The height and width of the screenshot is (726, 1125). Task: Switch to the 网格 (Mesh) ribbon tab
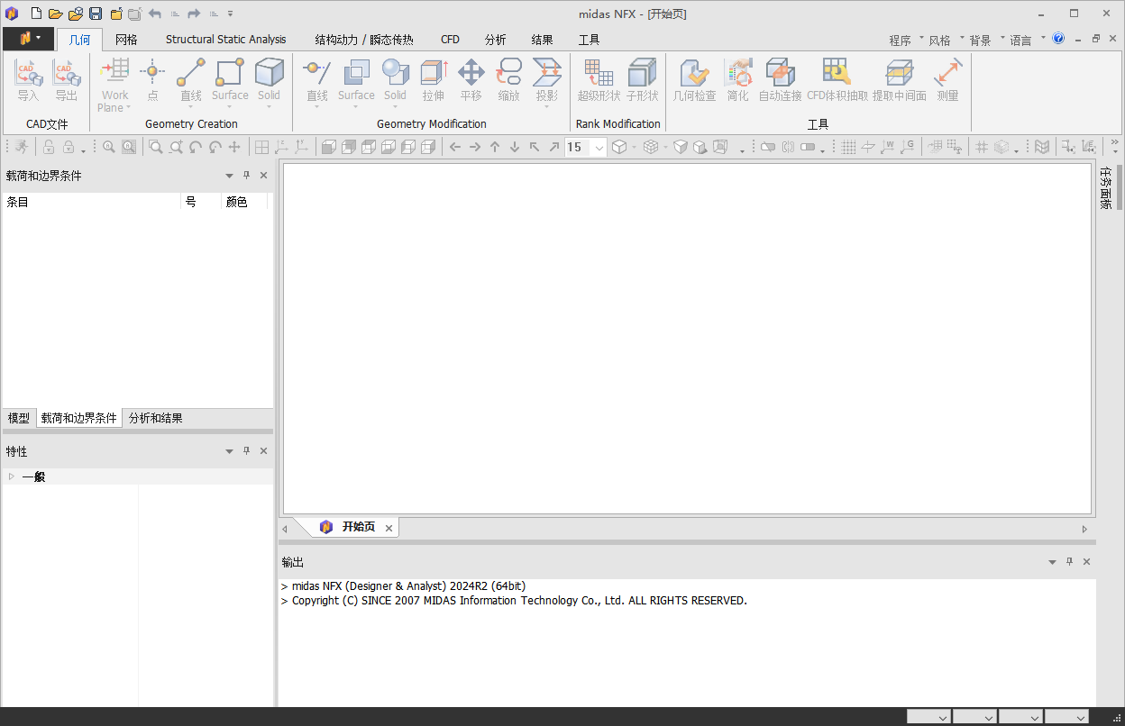coord(126,40)
